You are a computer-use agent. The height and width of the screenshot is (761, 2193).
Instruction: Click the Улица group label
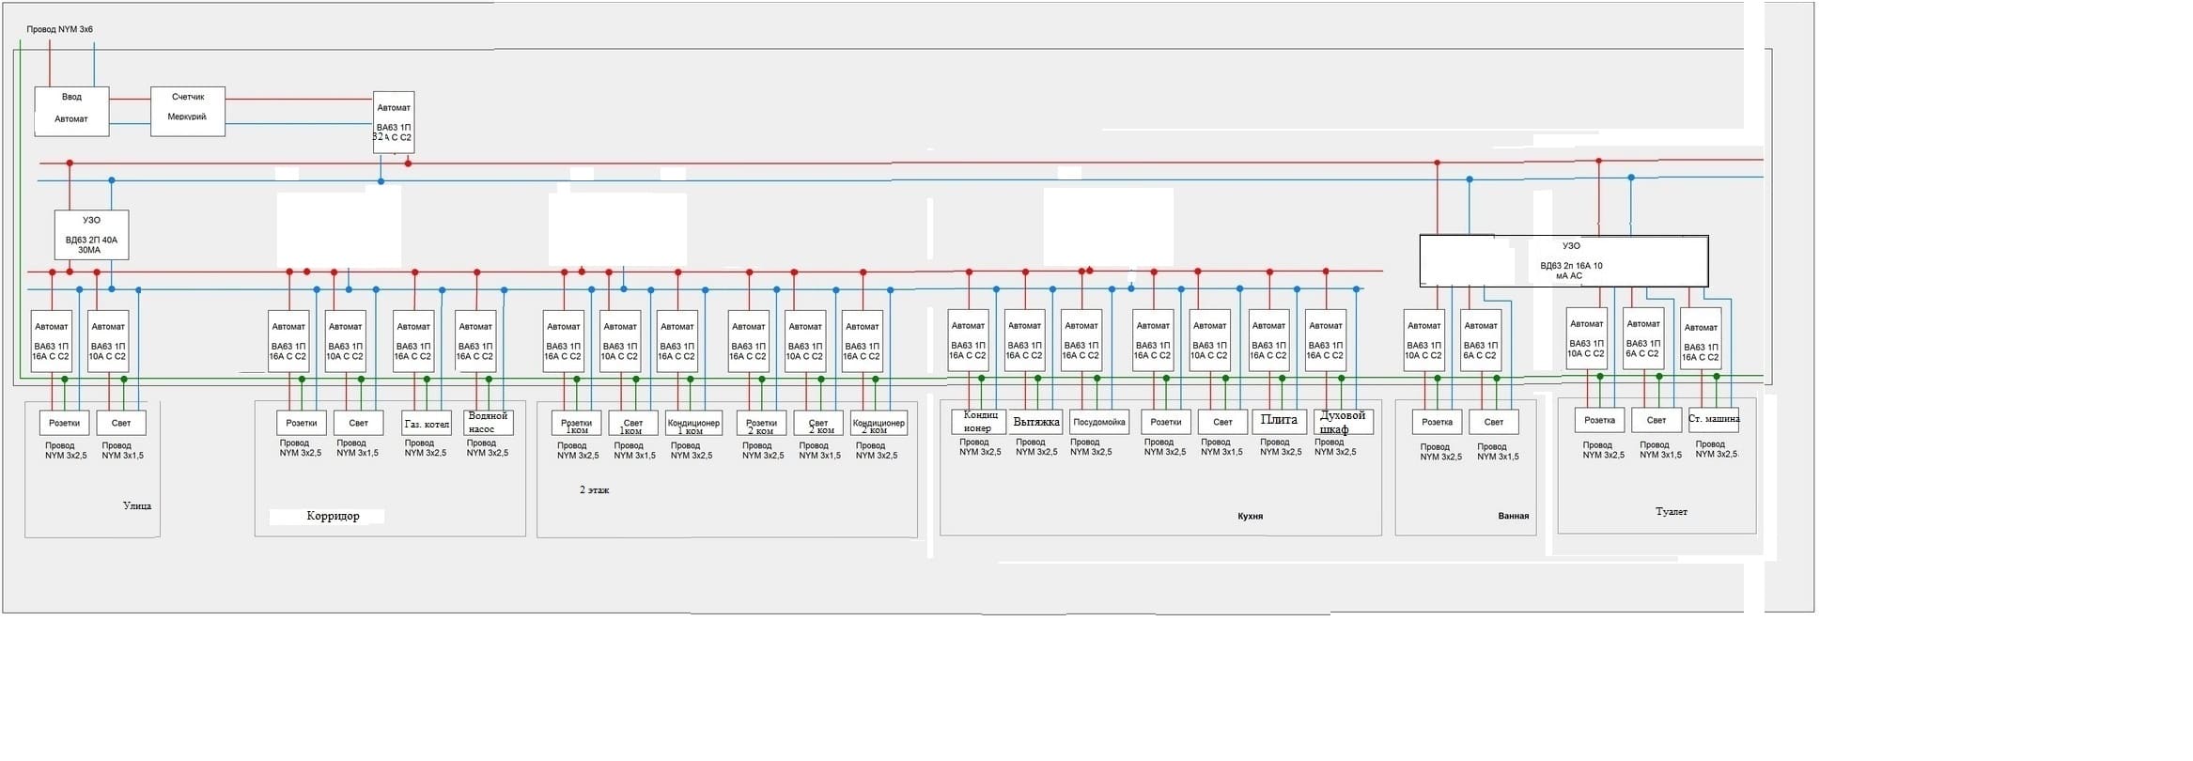[137, 505]
